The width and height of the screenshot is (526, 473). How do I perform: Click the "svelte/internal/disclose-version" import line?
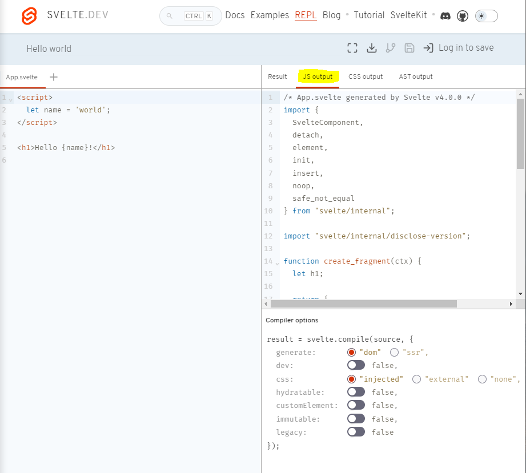point(377,236)
